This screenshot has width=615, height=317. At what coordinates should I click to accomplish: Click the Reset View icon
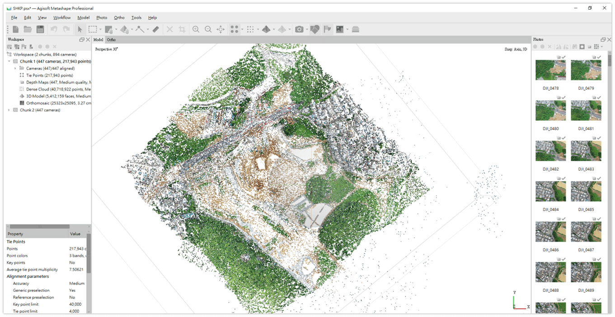pos(221,29)
